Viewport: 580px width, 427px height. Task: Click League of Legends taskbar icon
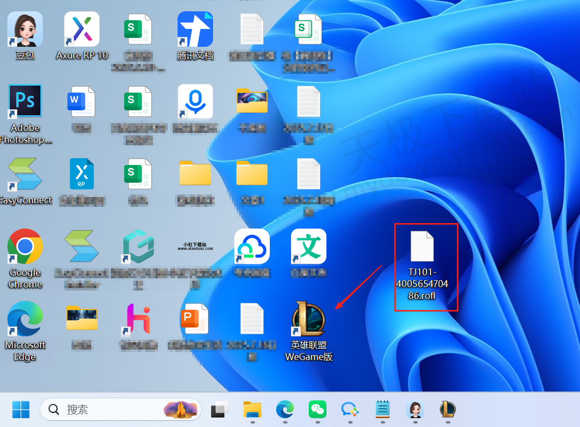click(x=448, y=409)
